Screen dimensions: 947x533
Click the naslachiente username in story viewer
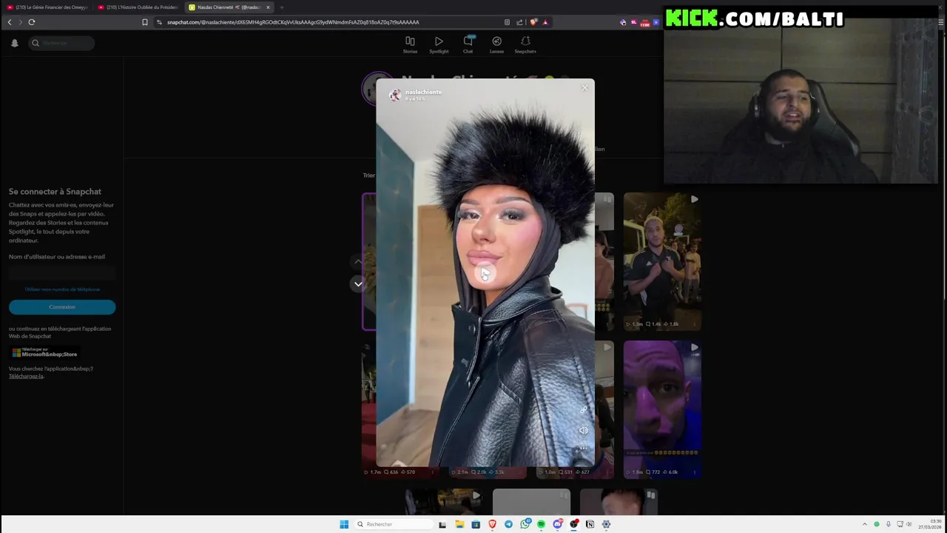pos(423,92)
